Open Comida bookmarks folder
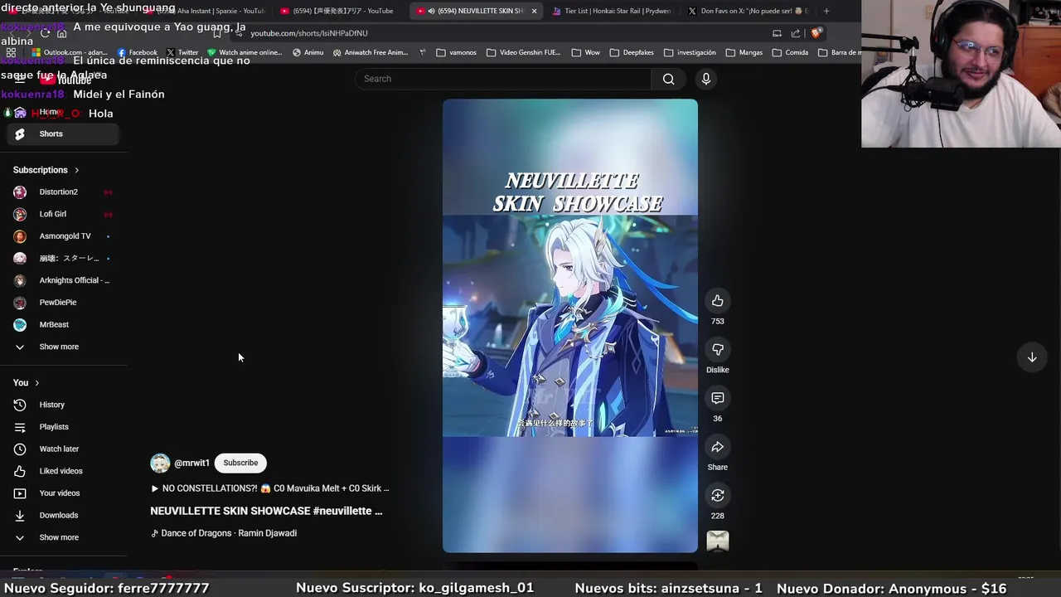Viewport: 1061px width, 597px height. [790, 52]
